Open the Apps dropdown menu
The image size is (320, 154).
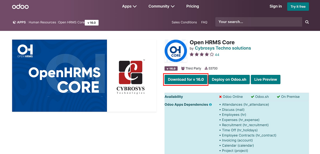pyautogui.click(x=129, y=6)
